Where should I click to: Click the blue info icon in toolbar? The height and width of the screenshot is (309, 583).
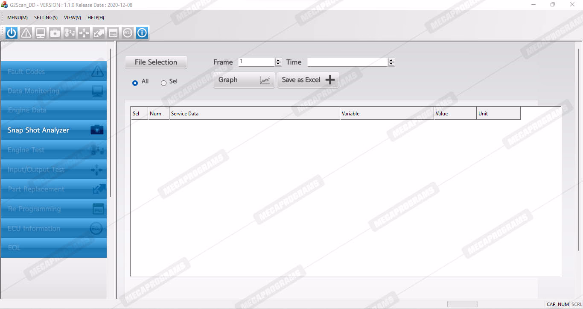pos(142,33)
